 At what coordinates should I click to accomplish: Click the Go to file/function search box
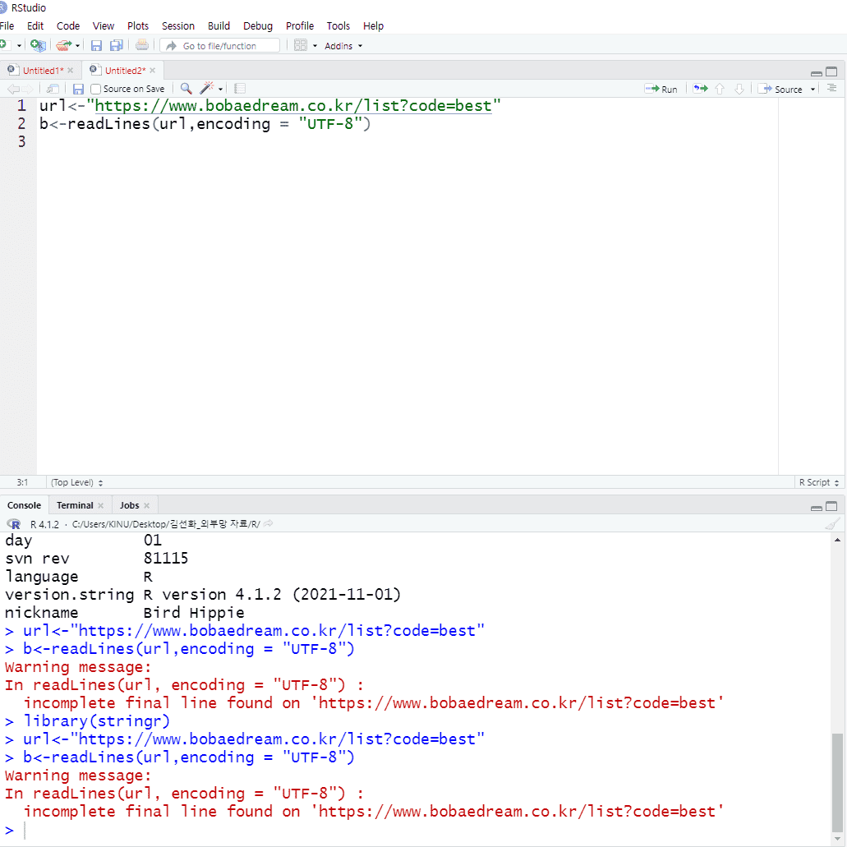pos(220,46)
